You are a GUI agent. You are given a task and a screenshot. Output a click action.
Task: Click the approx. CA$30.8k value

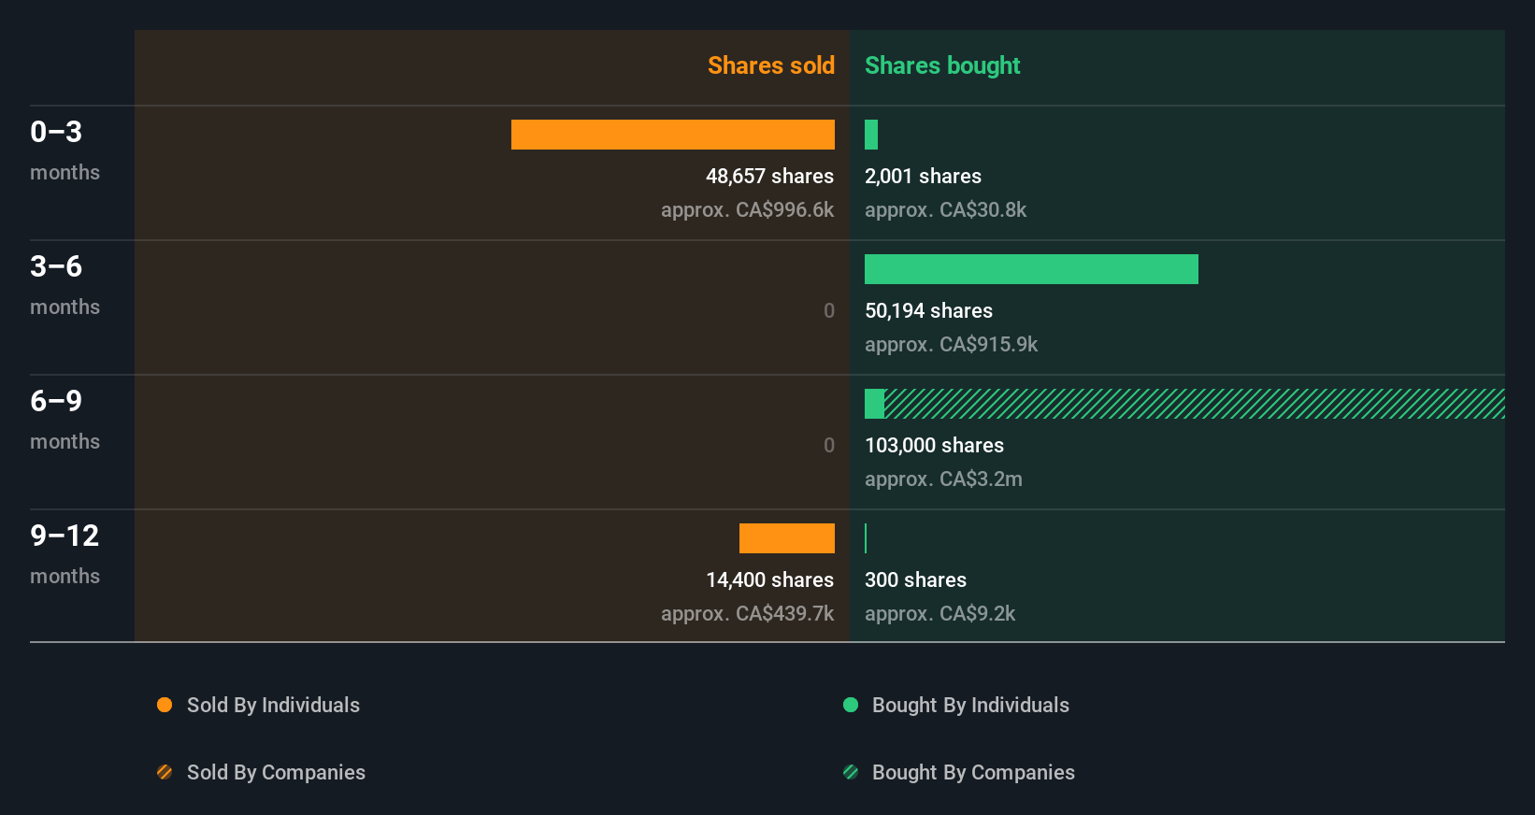945,209
